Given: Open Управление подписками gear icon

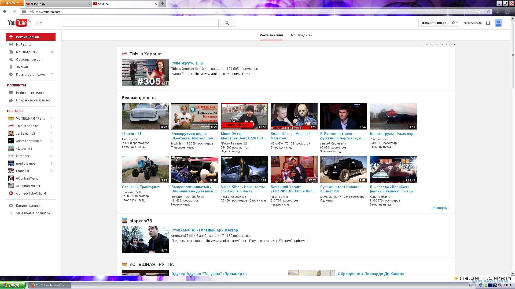Looking at the screenshot, I should pos(11,213).
